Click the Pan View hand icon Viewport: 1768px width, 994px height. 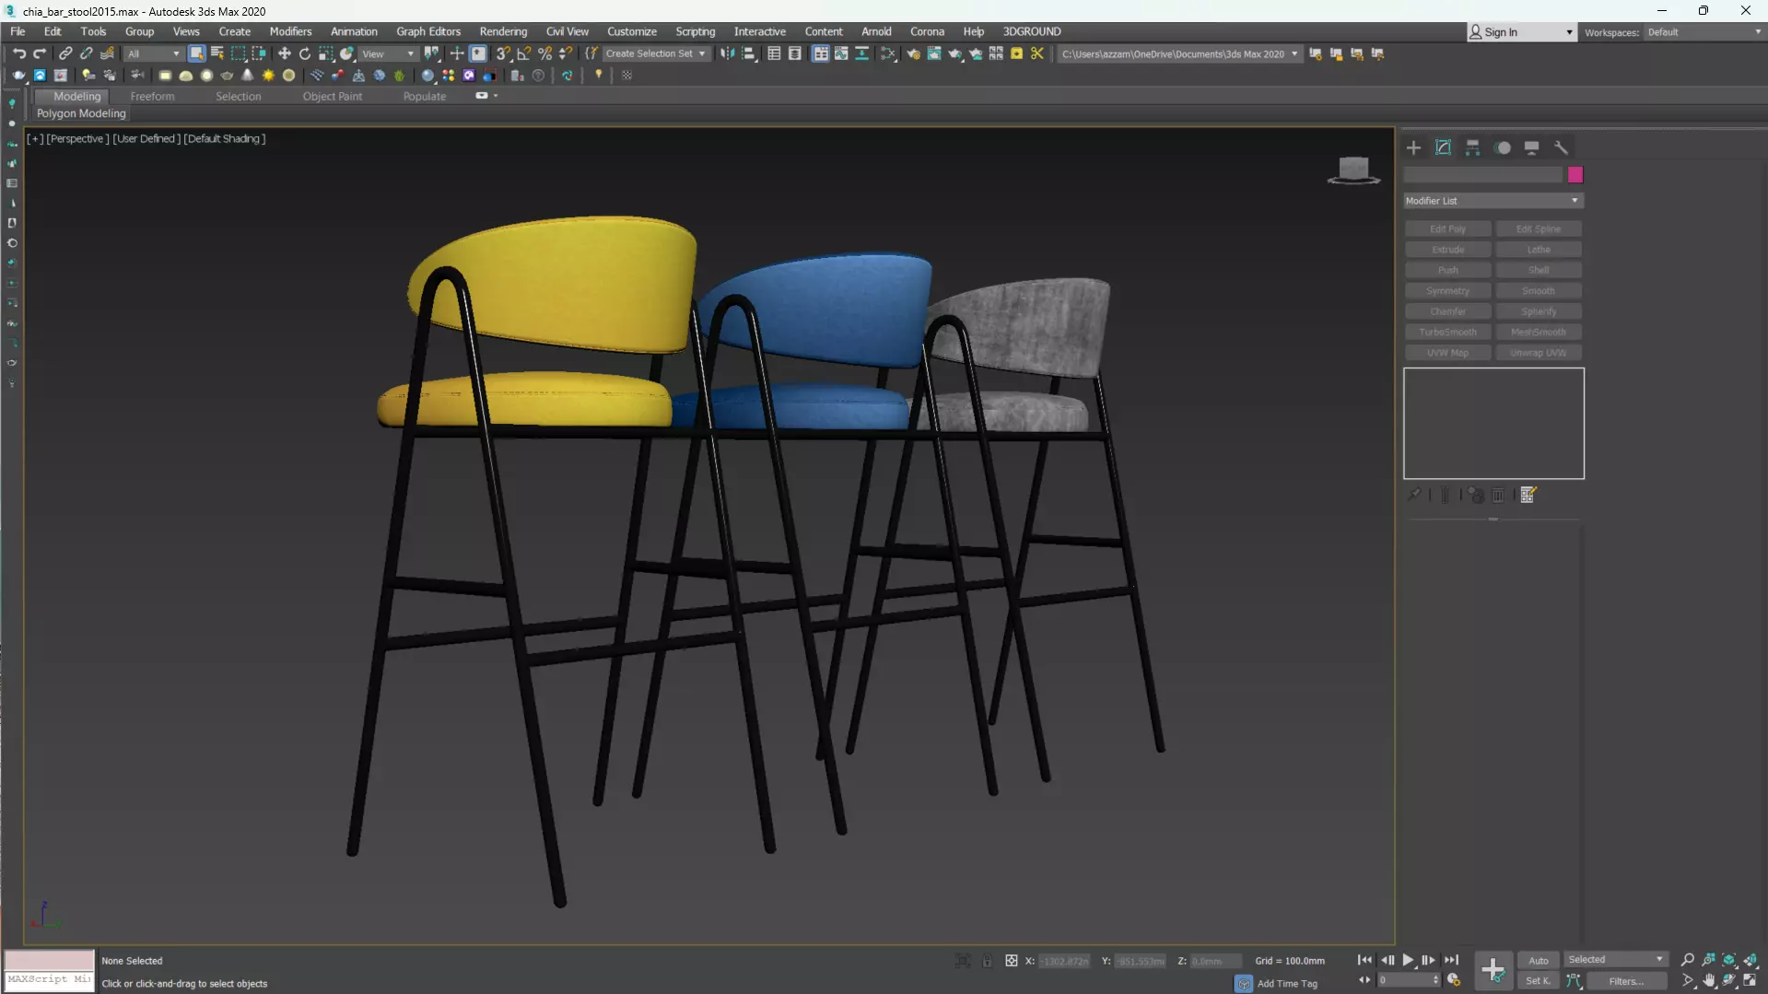(1709, 980)
